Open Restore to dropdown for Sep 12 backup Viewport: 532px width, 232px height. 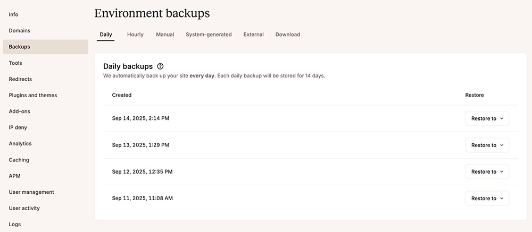pos(487,171)
